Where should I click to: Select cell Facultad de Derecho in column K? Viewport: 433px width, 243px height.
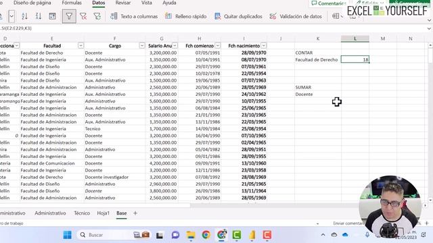click(x=318, y=59)
